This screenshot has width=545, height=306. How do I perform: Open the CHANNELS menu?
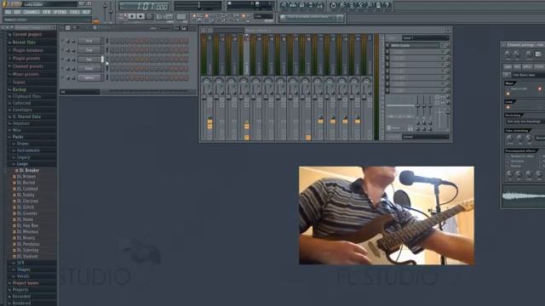click(32, 12)
